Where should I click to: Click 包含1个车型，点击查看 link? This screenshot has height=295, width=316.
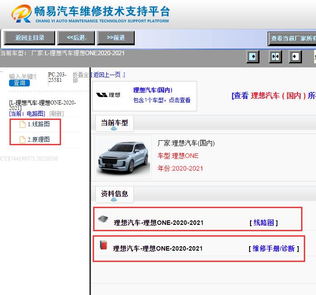162,100
